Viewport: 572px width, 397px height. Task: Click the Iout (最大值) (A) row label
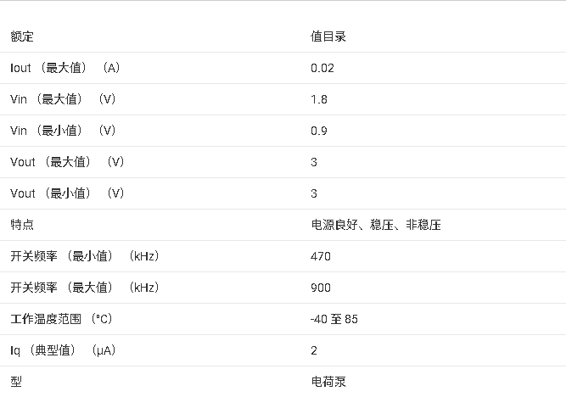pyautogui.click(x=65, y=68)
